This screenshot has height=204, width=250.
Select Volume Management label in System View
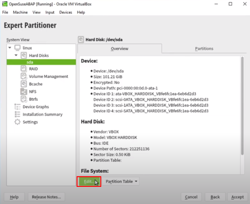(48, 76)
